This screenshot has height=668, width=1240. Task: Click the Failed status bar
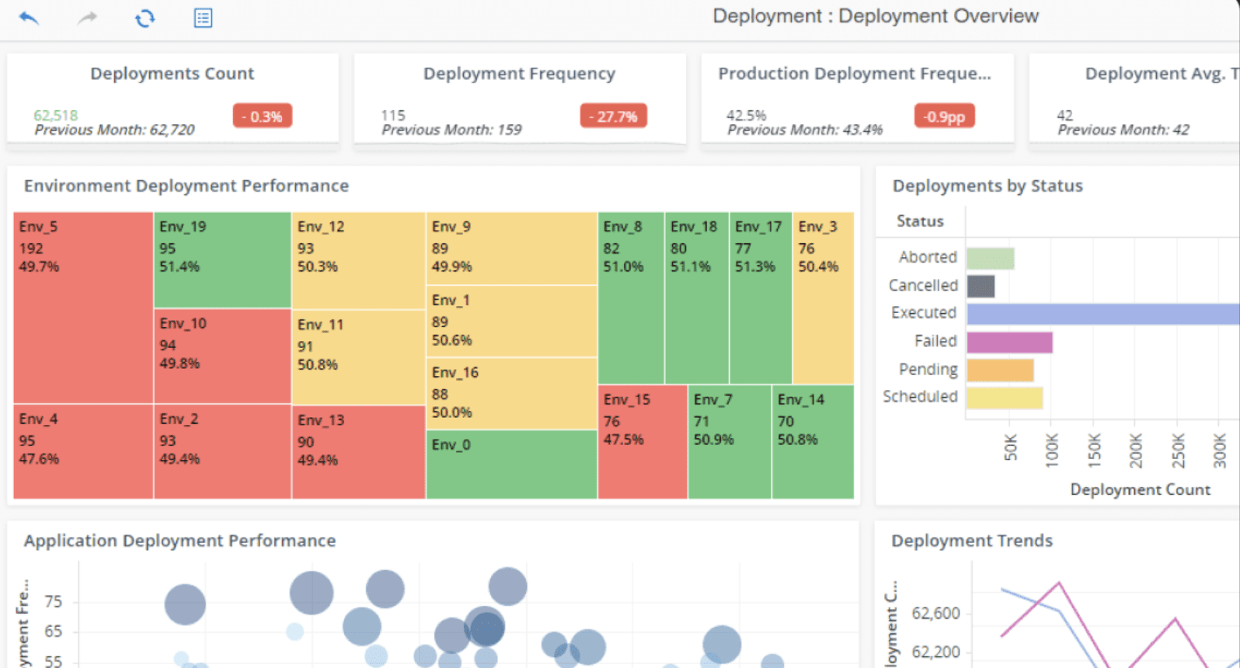(1010, 342)
